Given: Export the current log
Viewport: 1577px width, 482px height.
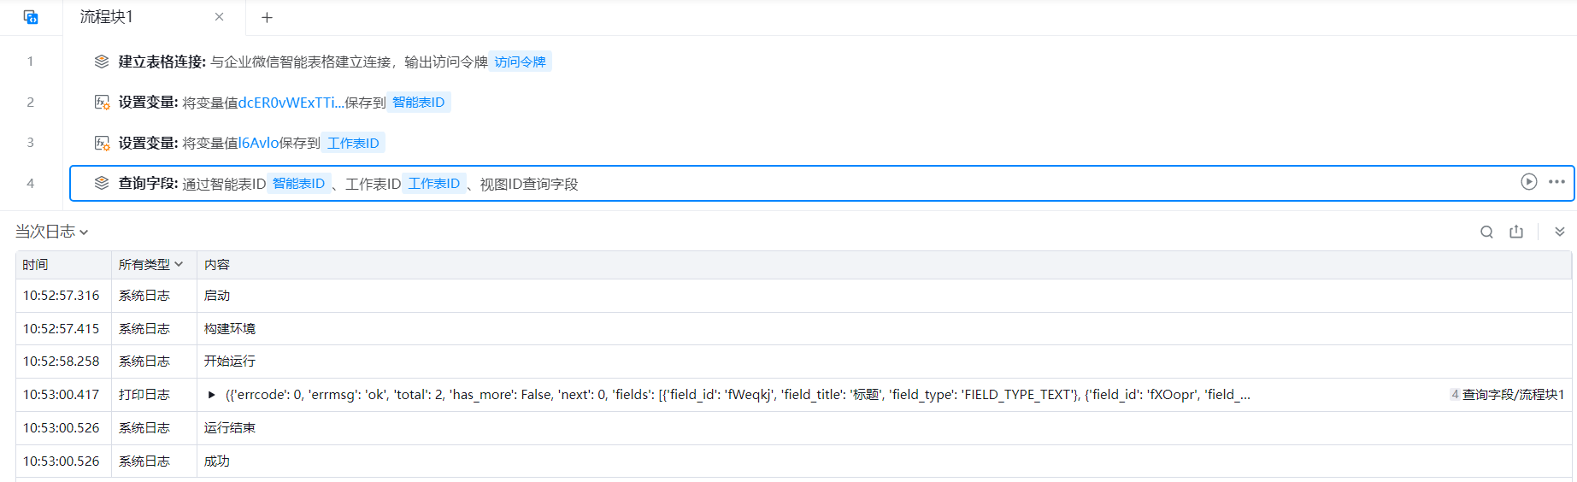Looking at the screenshot, I should [1516, 232].
